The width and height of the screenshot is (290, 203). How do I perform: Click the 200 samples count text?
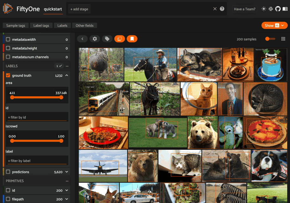pos(246,39)
